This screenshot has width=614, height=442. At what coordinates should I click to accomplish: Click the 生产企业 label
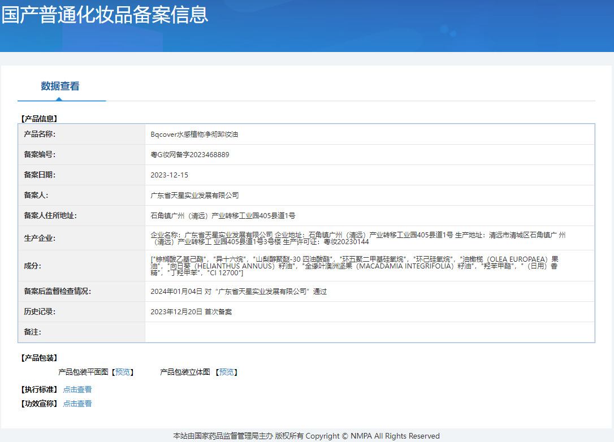pos(40,238)
